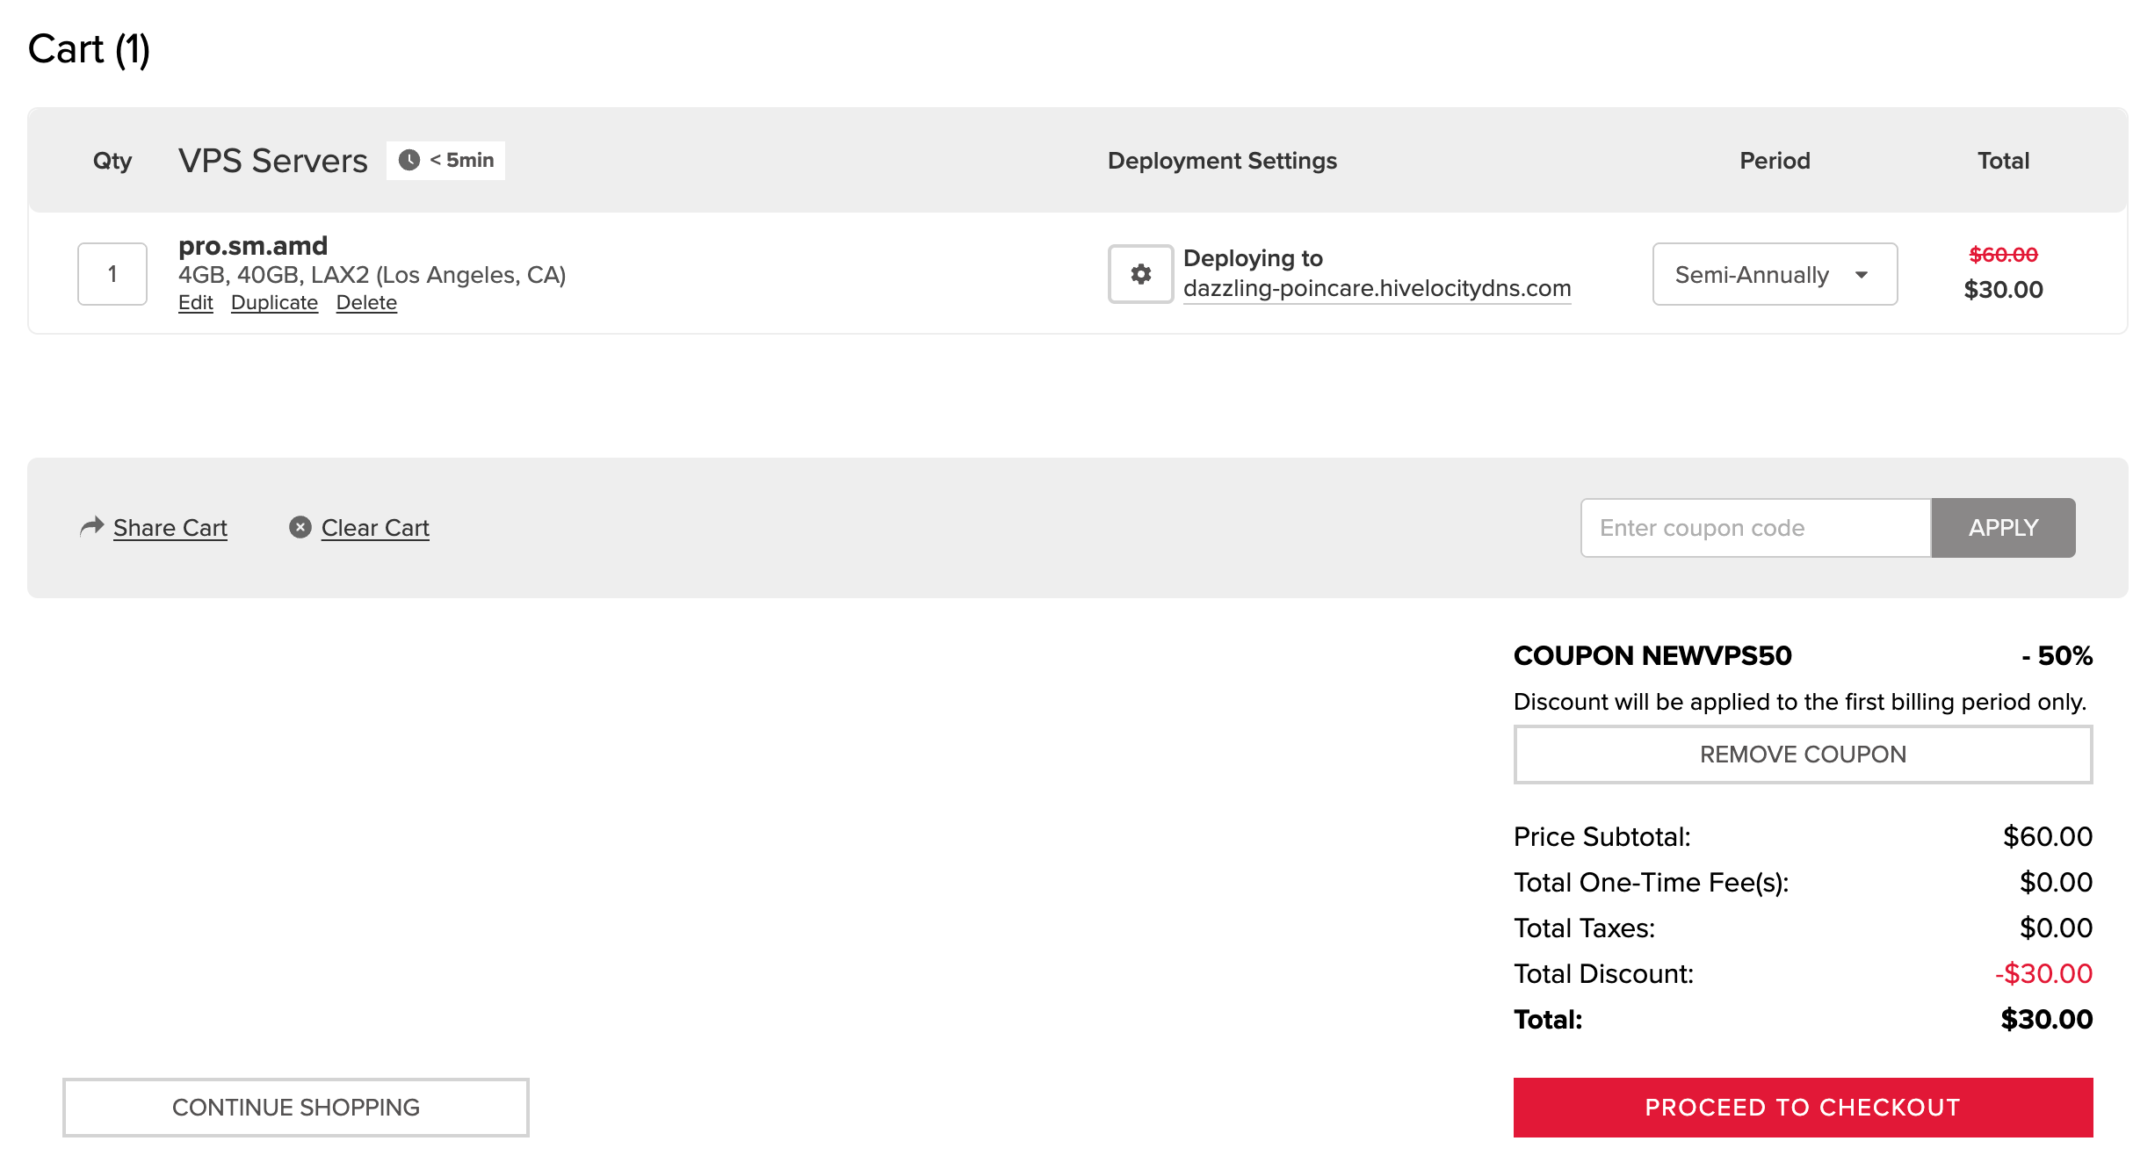
Task: Click the clock icon beside < 5min
Action: (x=409, y=160)
